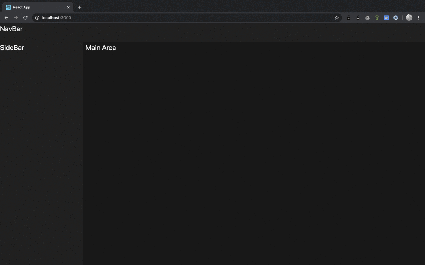Open the Google Drive extension icon
Image resolution: width=425 pixels, height=265 pixels.
[368, 18]
